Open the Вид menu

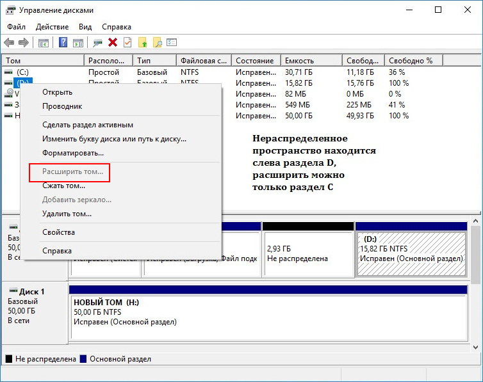[85, 27]
